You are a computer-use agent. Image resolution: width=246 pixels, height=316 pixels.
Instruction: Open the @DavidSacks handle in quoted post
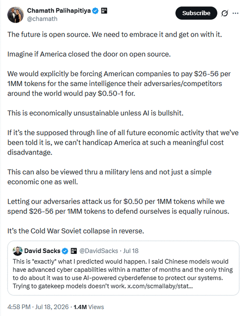click(x=98, y=251)
